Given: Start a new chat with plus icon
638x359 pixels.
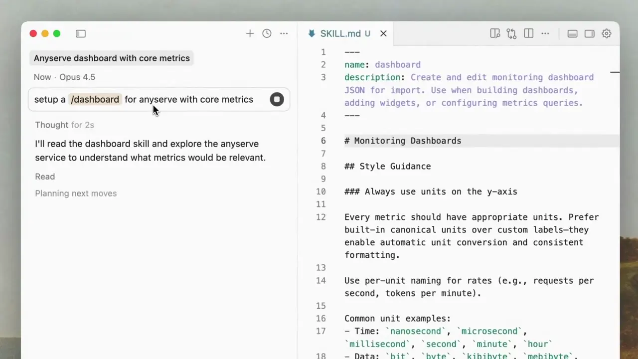Looking at the screenshot, I should (250, 33).
